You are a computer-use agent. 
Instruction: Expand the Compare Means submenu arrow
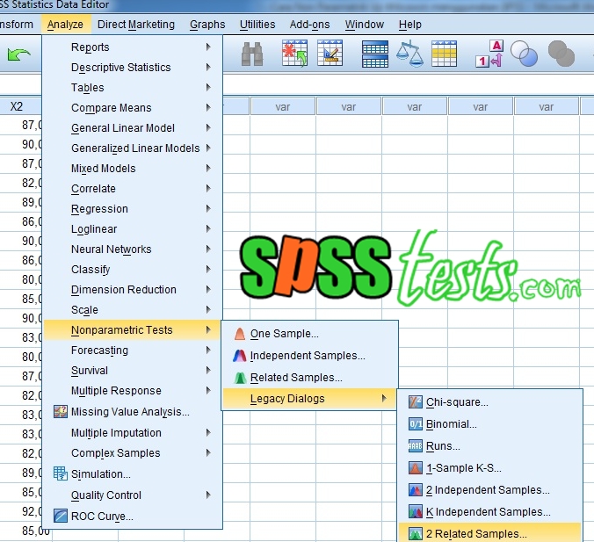coord(208,107)
